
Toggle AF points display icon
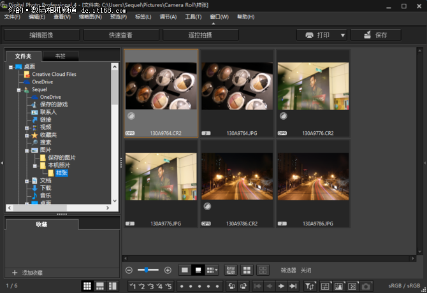point(352,286)
